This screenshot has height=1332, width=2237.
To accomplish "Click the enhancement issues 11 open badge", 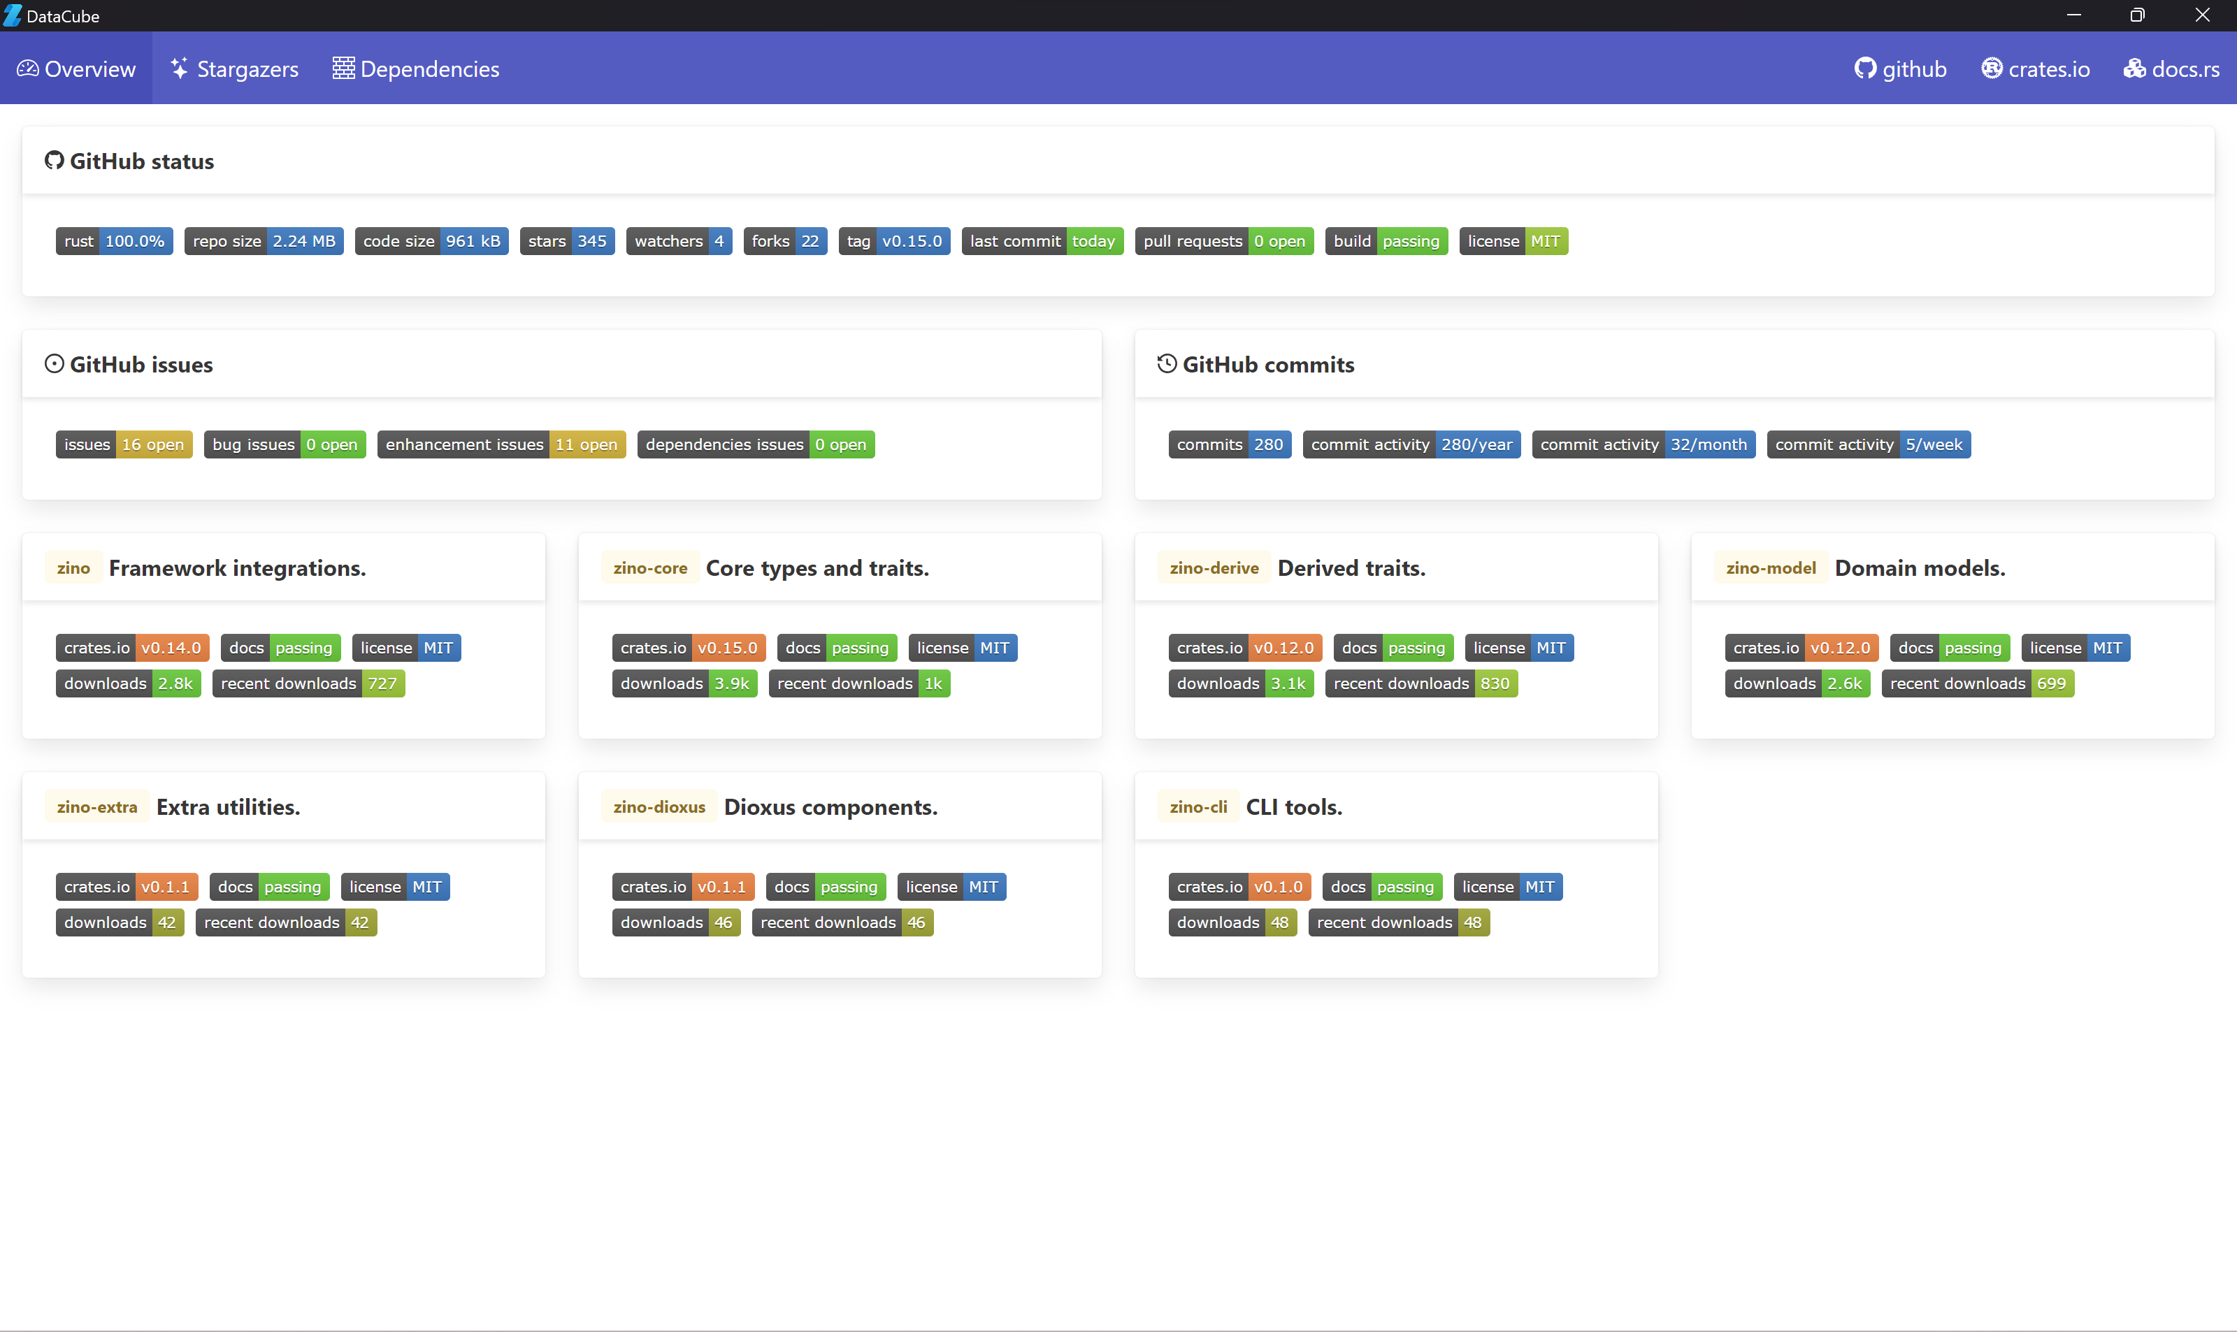I will (501, 444).
